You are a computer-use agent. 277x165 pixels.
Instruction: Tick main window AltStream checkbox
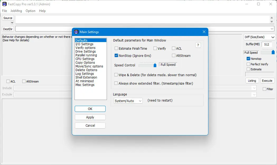point(30,81)
